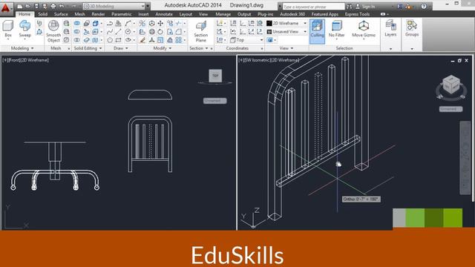Viewport: 475px width, 267px height.
Task: Open the 3D Modeling workspace dropdown
Action: point(114,6)
